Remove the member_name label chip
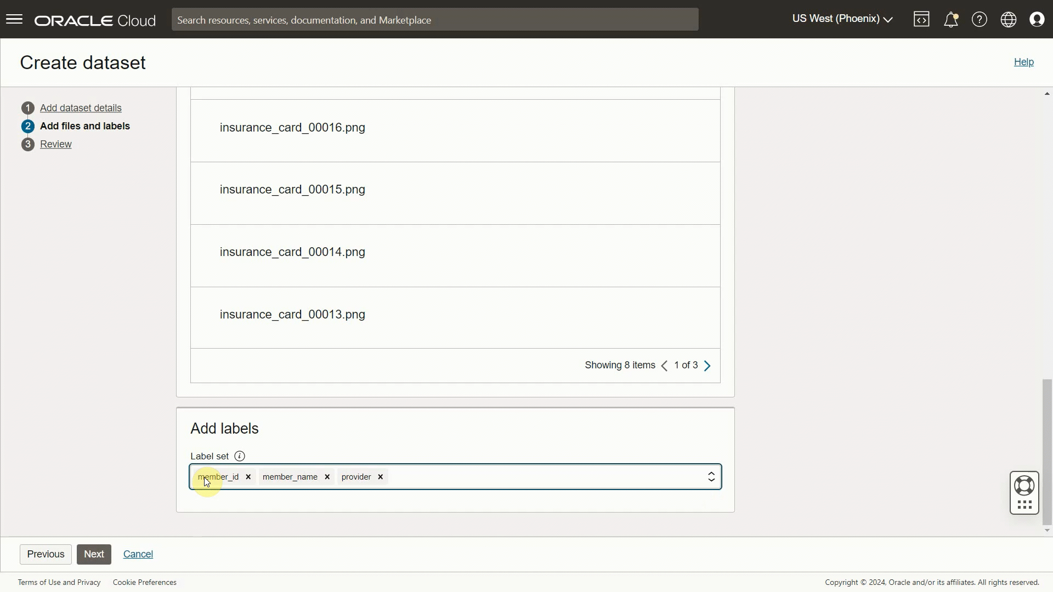Image resolution: width=1053 pixels, height=592 pixels. coord(327,477)
